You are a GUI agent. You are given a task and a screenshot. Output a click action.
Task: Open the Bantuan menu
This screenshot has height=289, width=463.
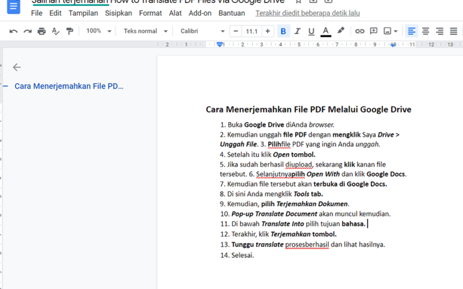[232, 13]
